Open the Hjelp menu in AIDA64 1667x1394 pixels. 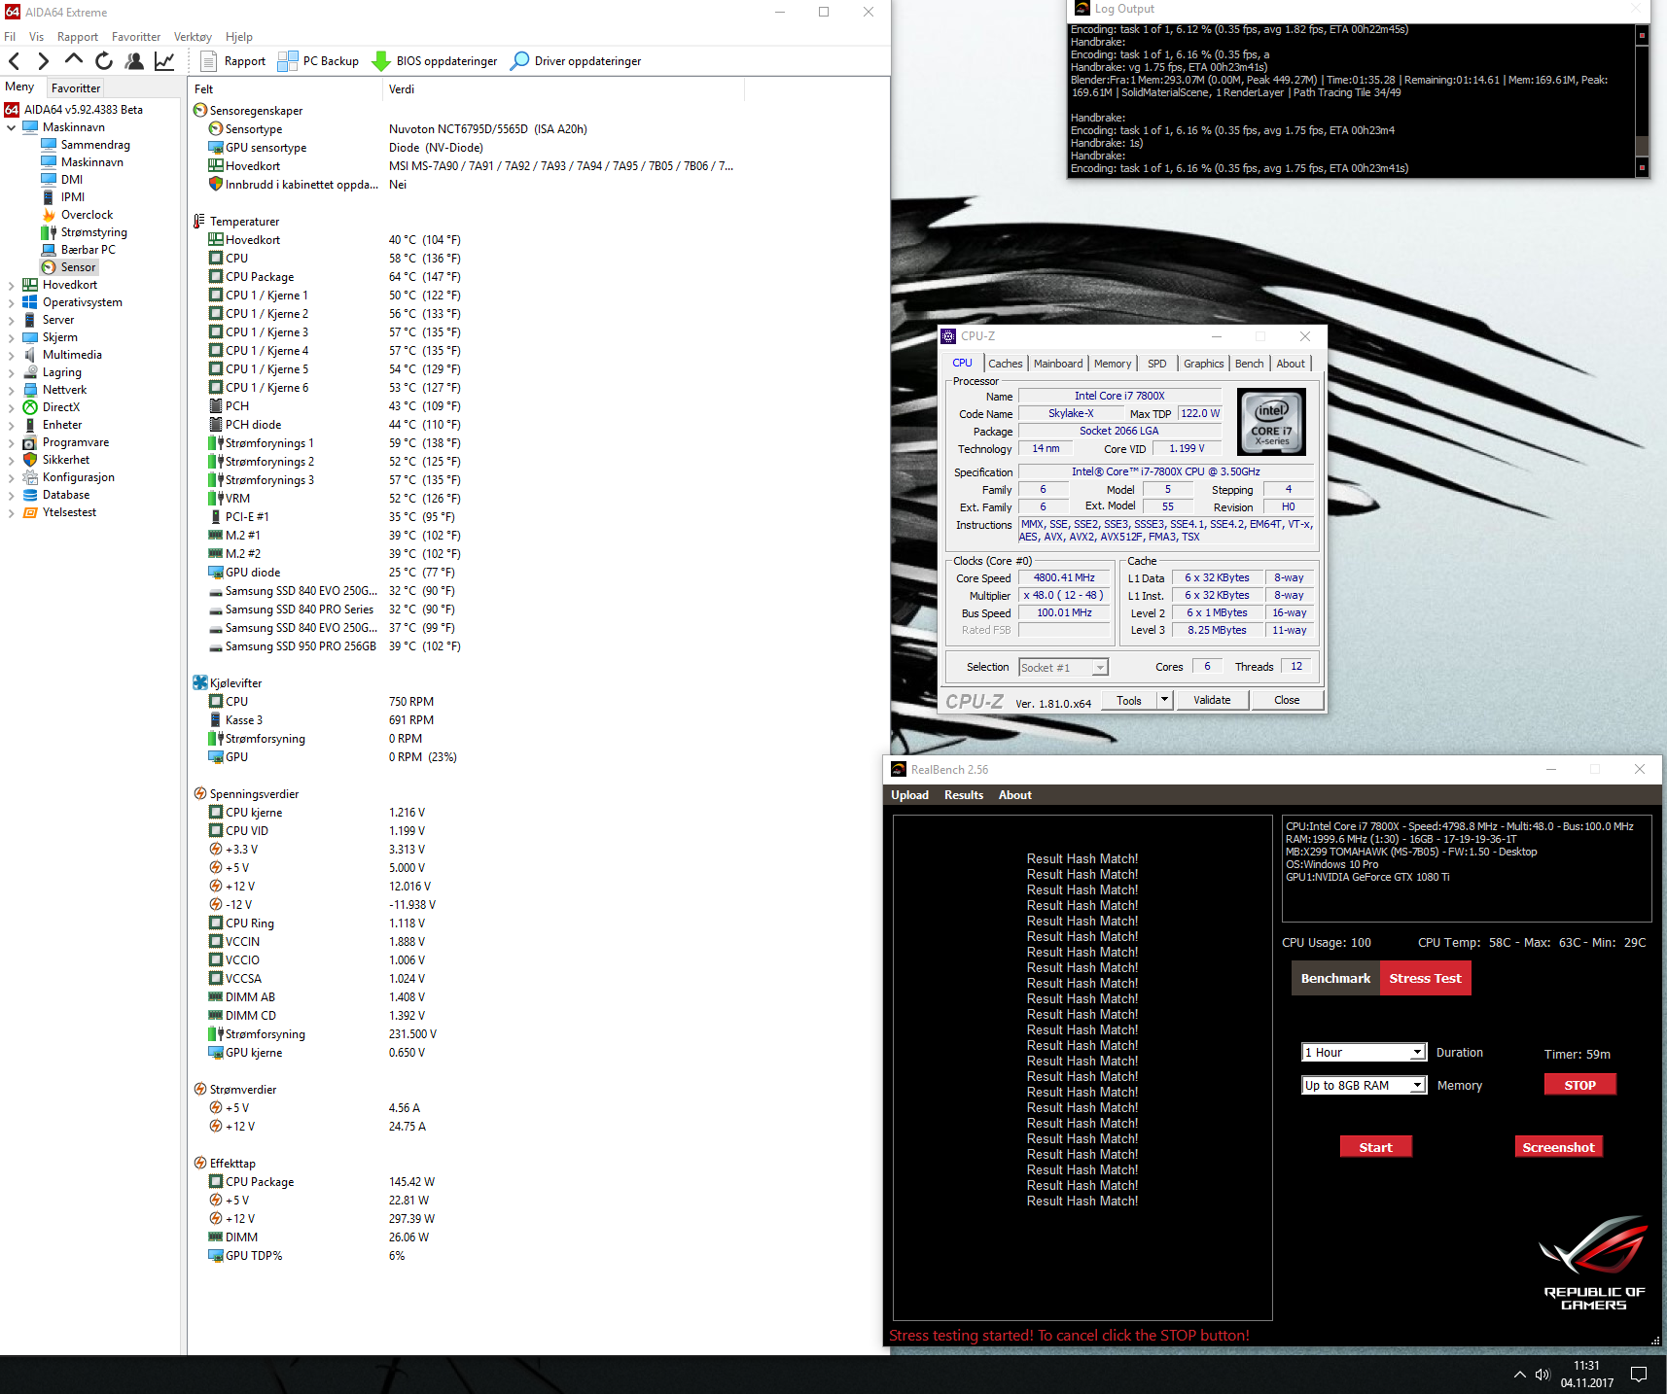(x=239, y=37)
